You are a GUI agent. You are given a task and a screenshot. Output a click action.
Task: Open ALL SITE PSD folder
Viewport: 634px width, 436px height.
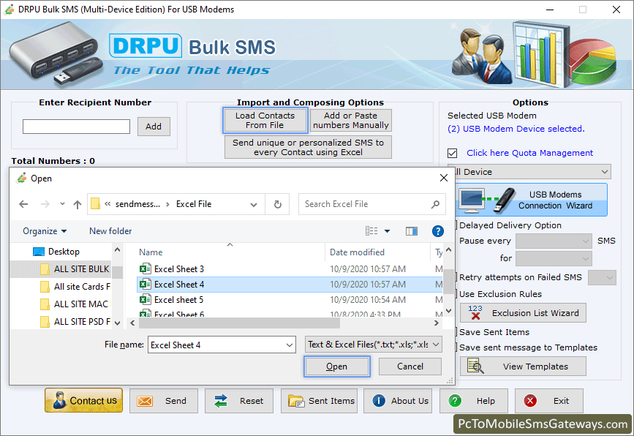[75, 322]
